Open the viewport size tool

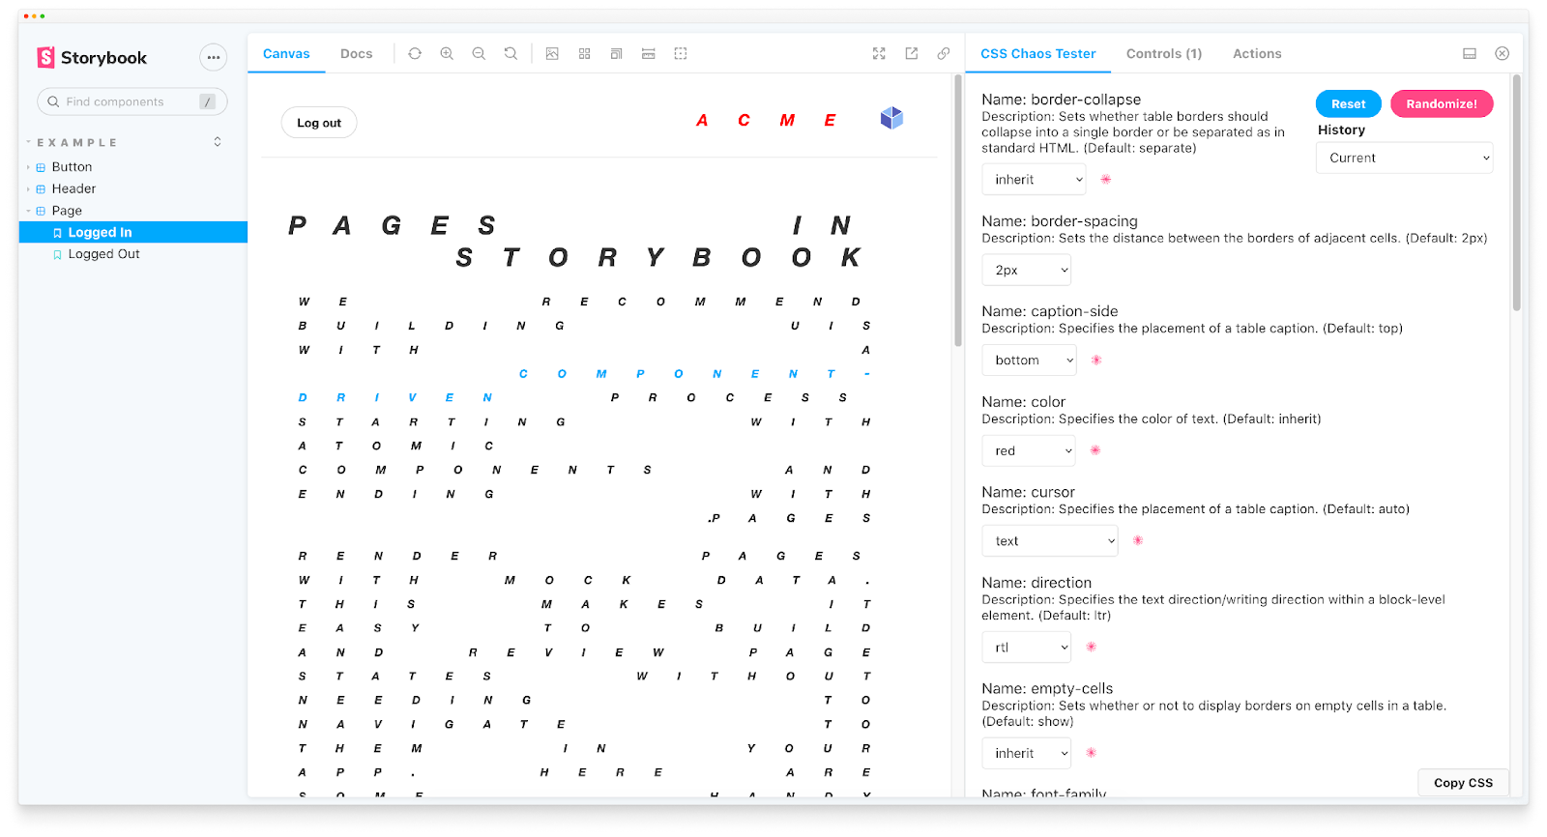[x=616, y=54]
